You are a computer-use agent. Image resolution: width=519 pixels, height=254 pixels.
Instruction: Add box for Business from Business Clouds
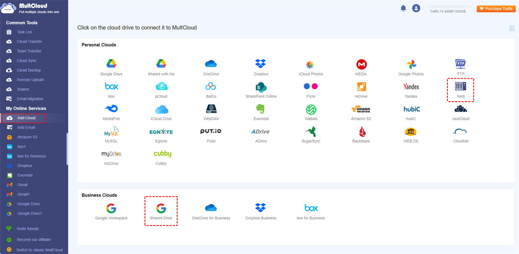(x=311, y=208)
